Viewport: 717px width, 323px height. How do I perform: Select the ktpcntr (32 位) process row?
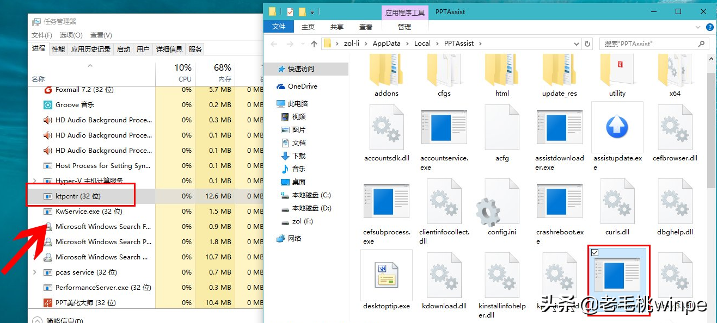point(146,196)
